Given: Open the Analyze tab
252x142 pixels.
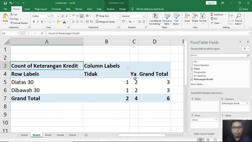Looking at the screenshot, I should coord(111,9).
